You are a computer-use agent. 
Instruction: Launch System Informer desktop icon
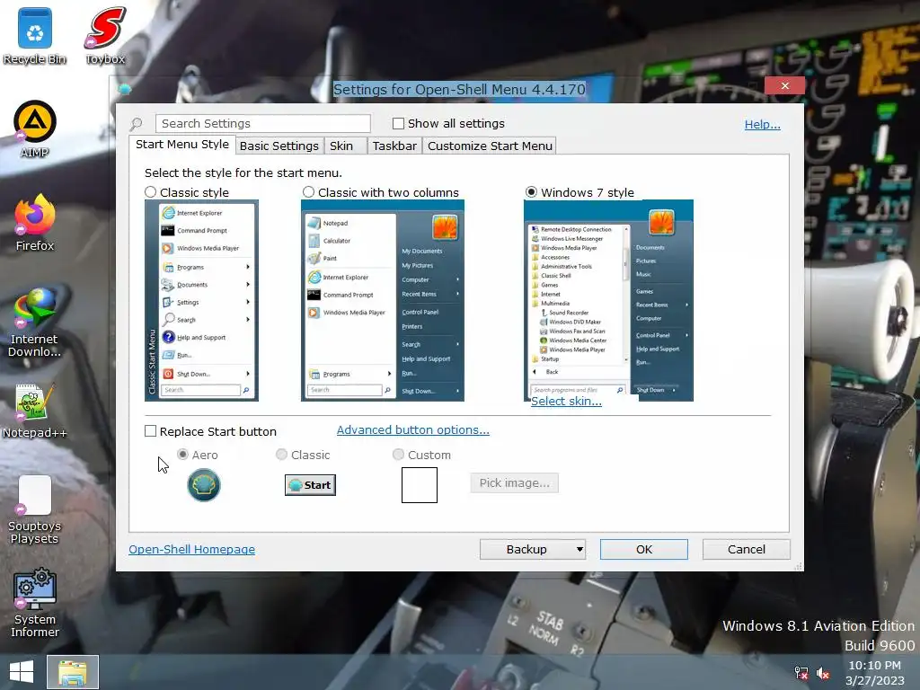(35, 603)
